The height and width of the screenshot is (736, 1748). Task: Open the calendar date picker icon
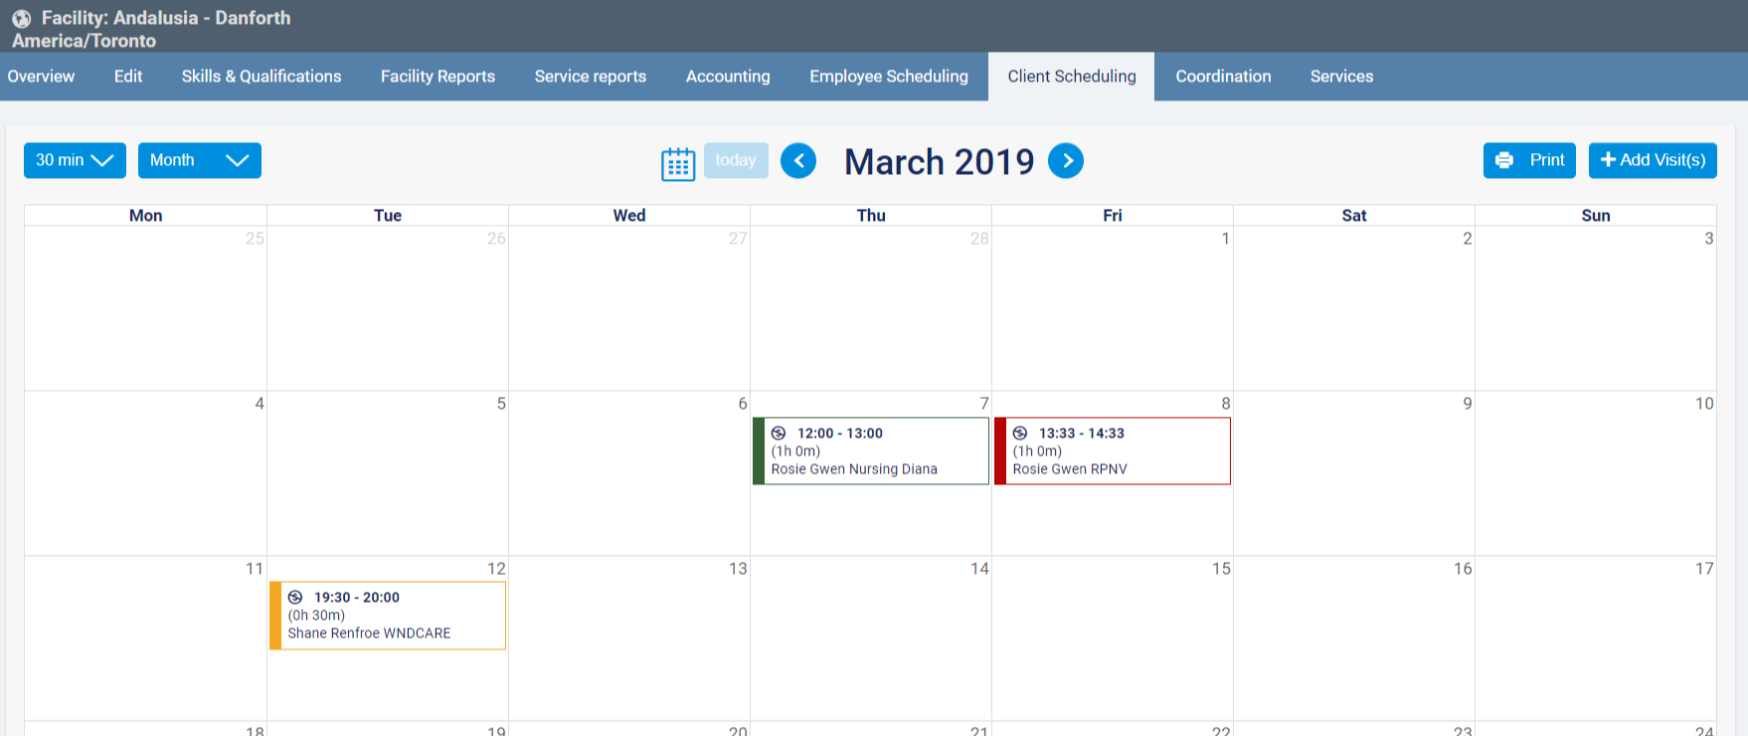[678, 164]
